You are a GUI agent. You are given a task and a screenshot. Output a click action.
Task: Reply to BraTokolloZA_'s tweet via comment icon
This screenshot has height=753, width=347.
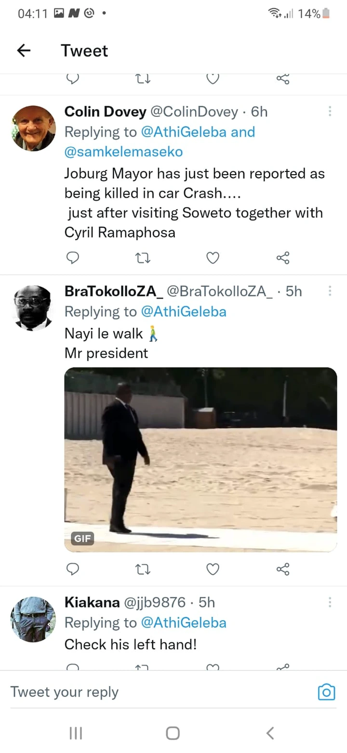coord(72,570)
